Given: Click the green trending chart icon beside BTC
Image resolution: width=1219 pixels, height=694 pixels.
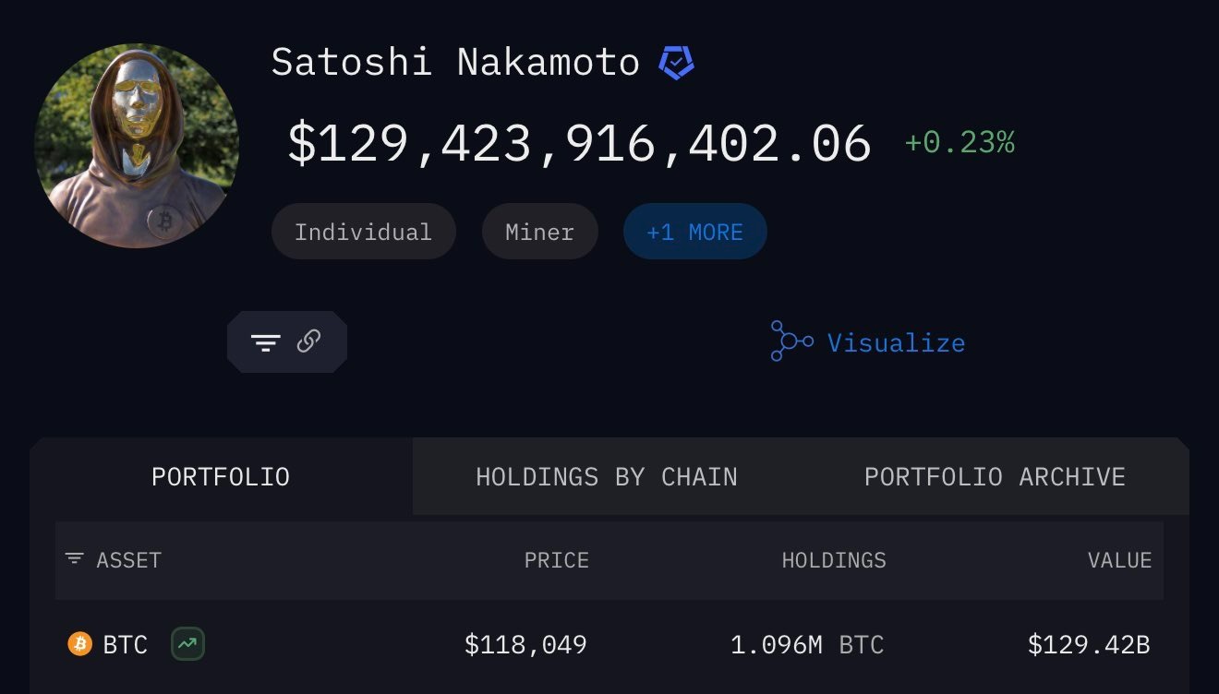Looking at the screenshot, I should 187,643.
